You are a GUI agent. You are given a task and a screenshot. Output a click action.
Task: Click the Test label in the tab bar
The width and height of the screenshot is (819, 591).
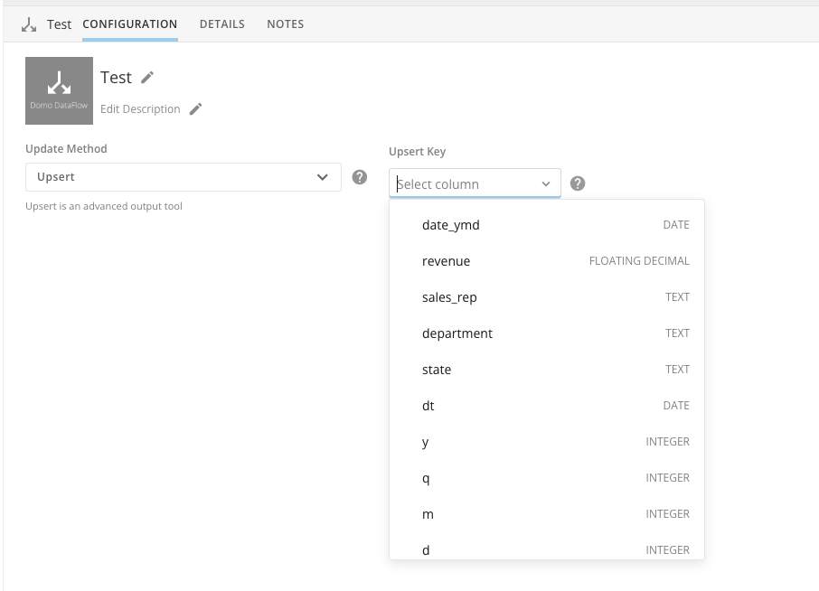click(x=59, y=24)
